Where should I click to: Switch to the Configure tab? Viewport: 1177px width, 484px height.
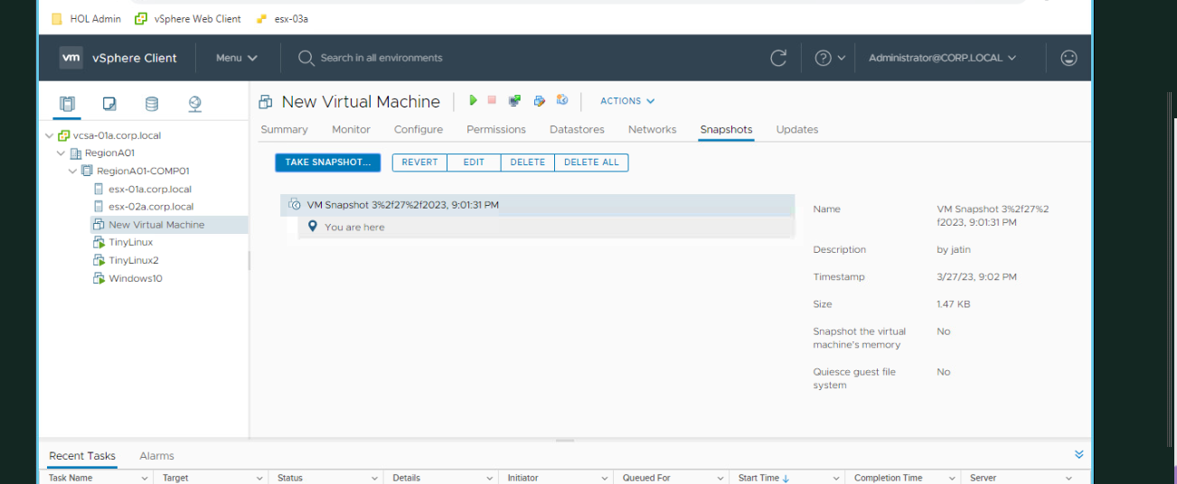point(419,129)
